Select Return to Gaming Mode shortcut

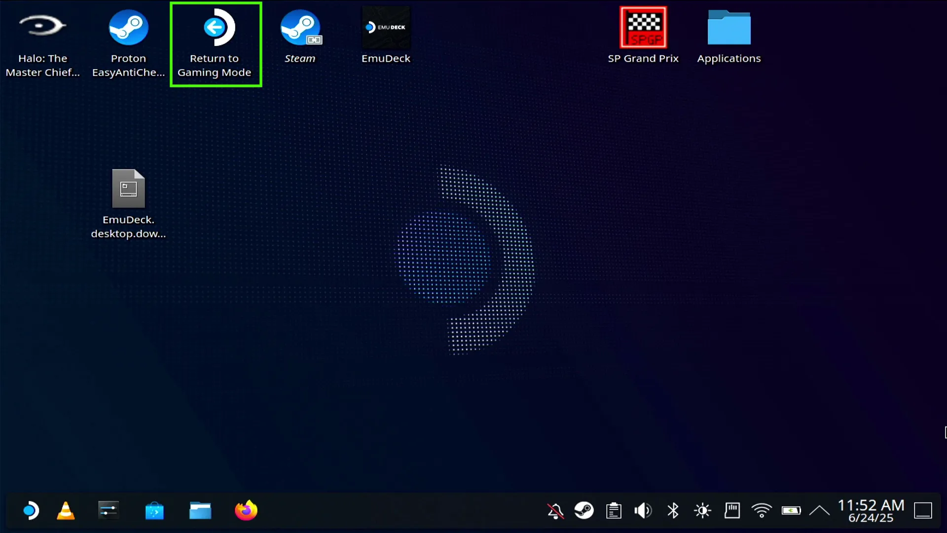tap(216, 44)
